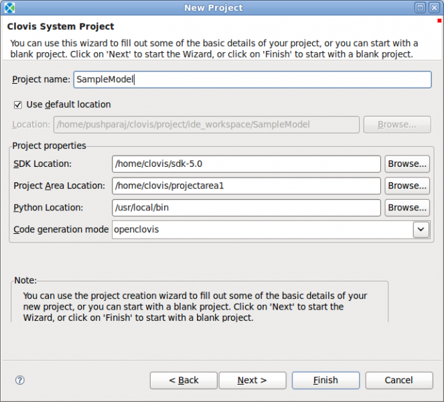Viewport: 444px width, 402px height.
Task: Browse for the SDK Location
Action: pos(407,164)
